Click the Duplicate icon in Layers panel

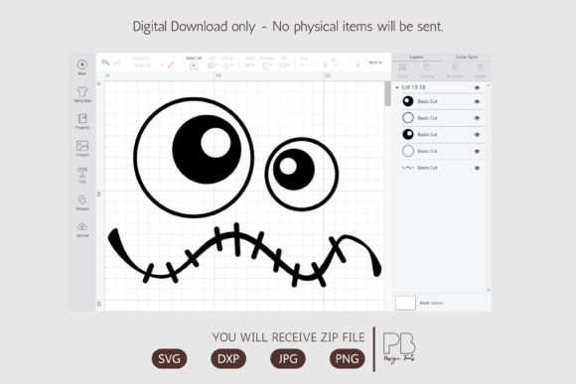[455, 67]
